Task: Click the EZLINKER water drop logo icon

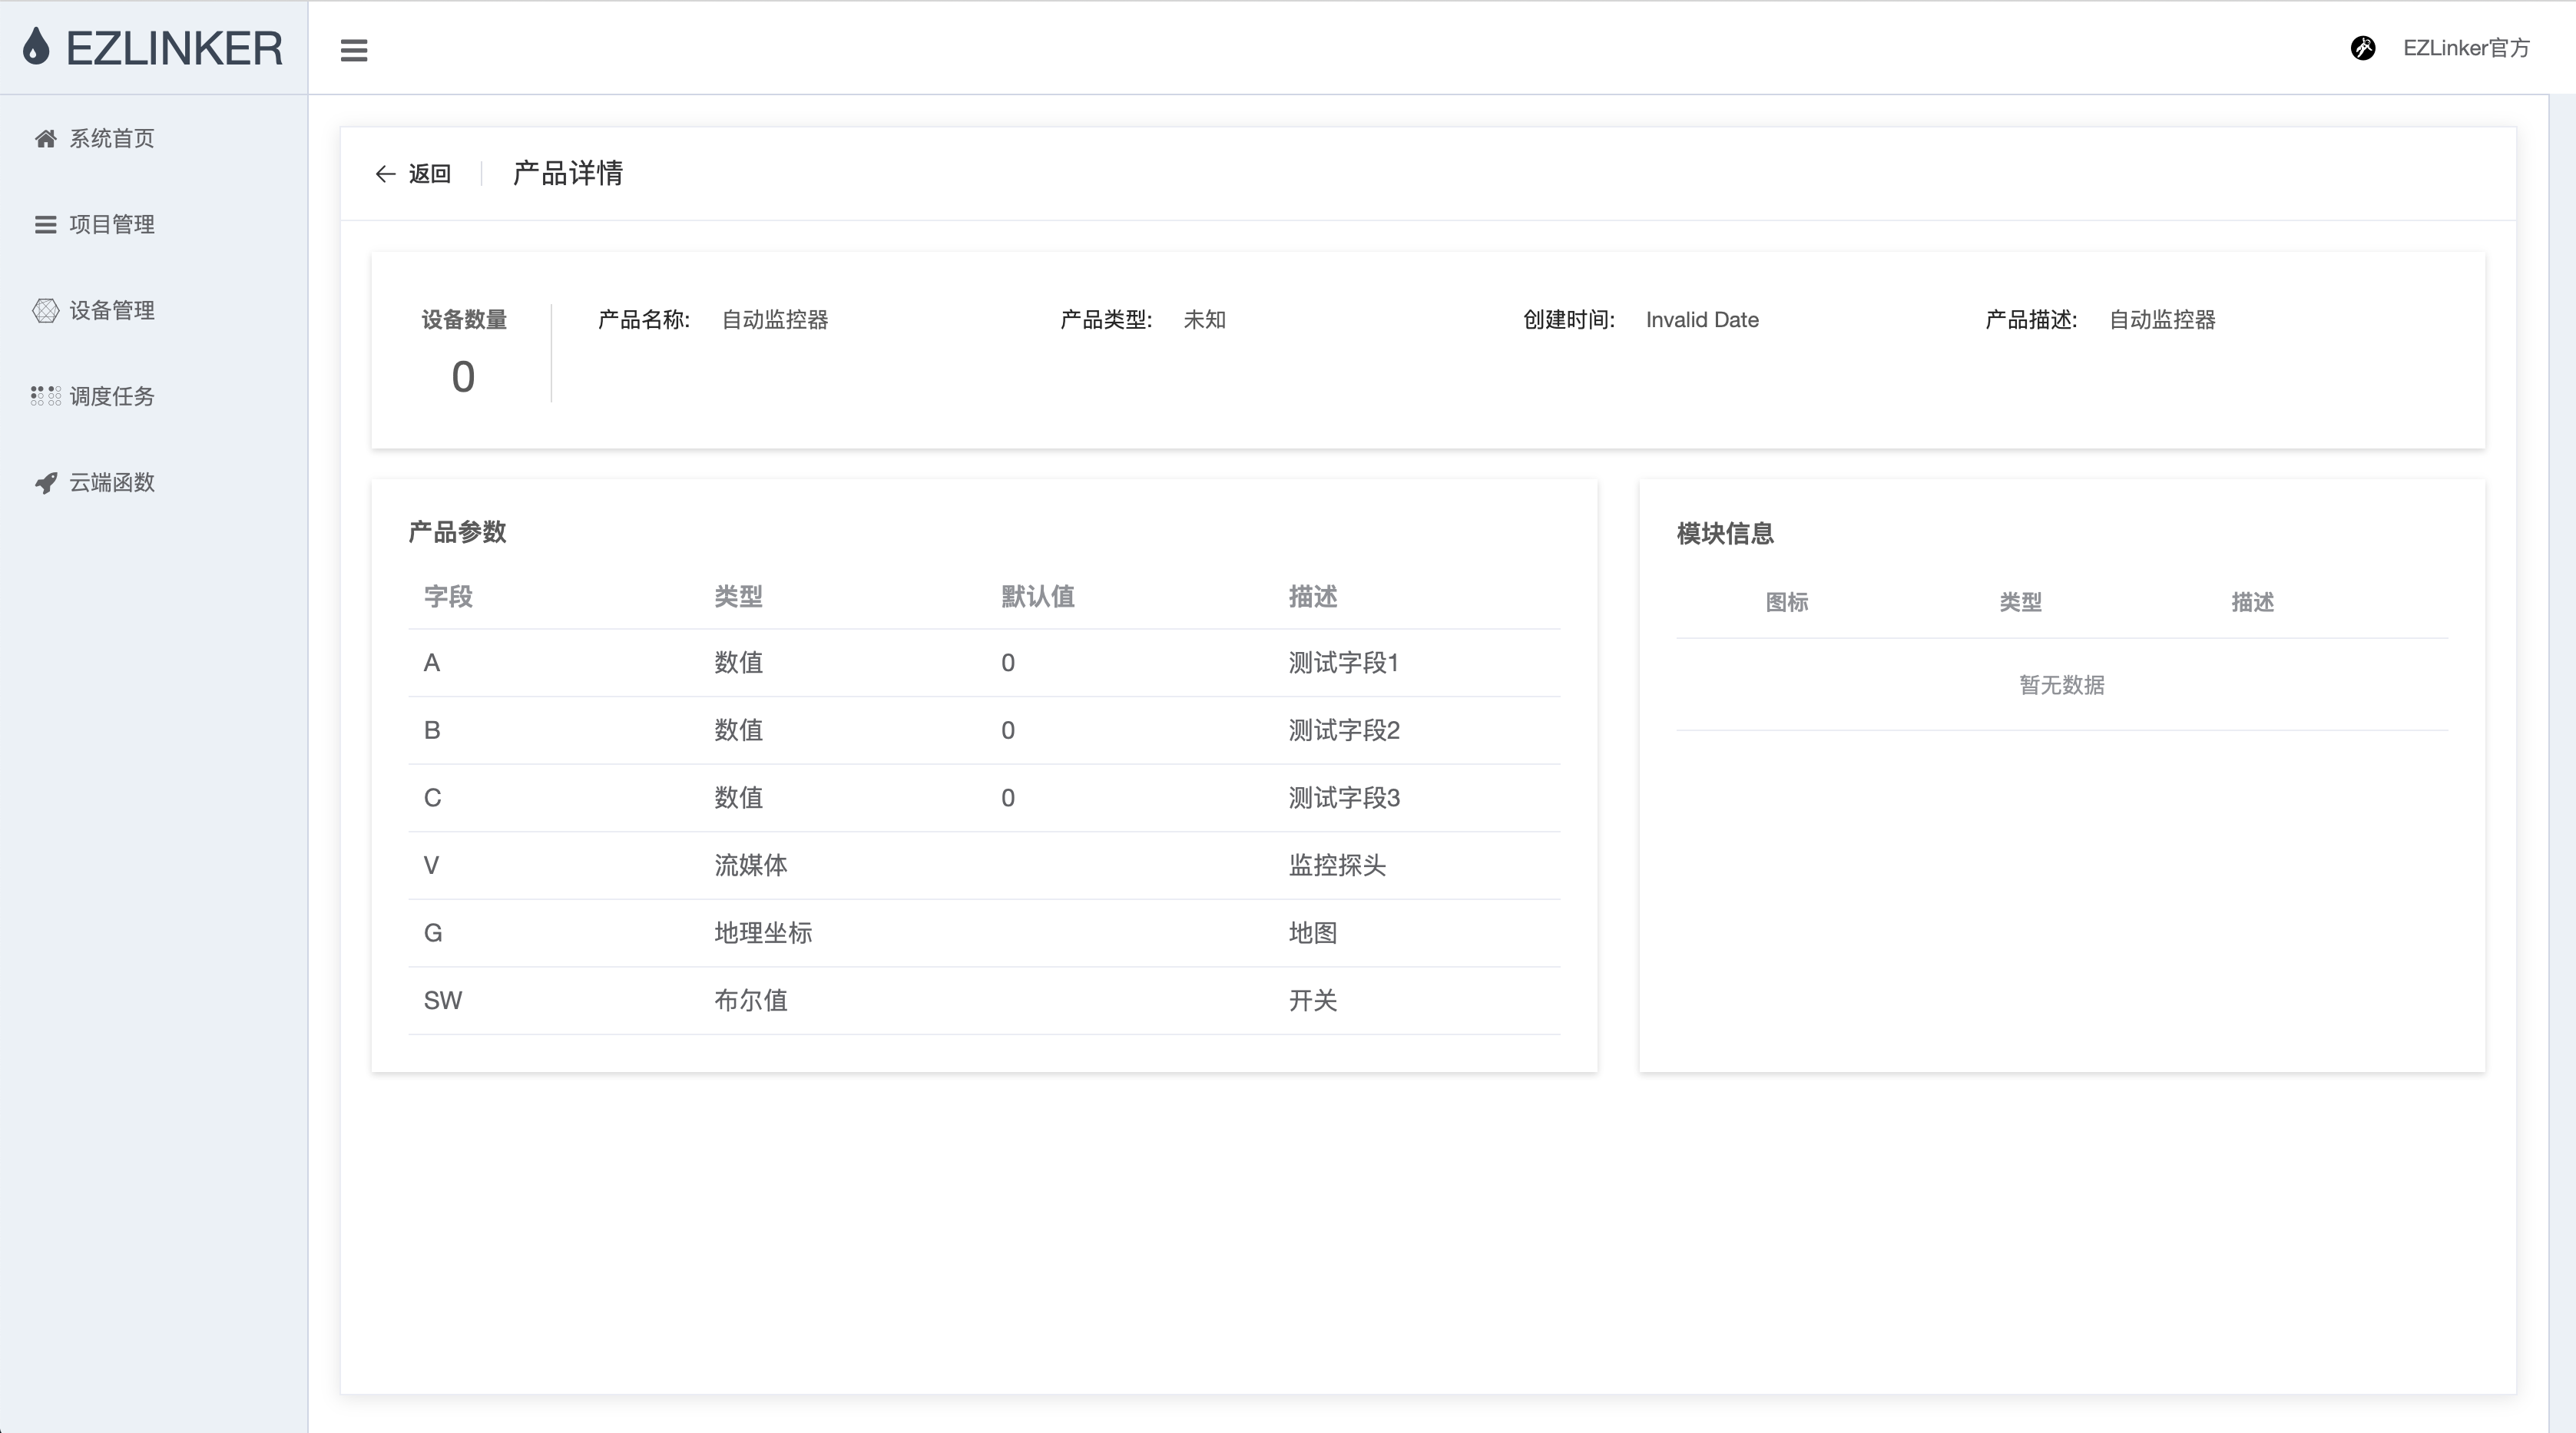Action: pyautogui.click(x=36, y=47)
